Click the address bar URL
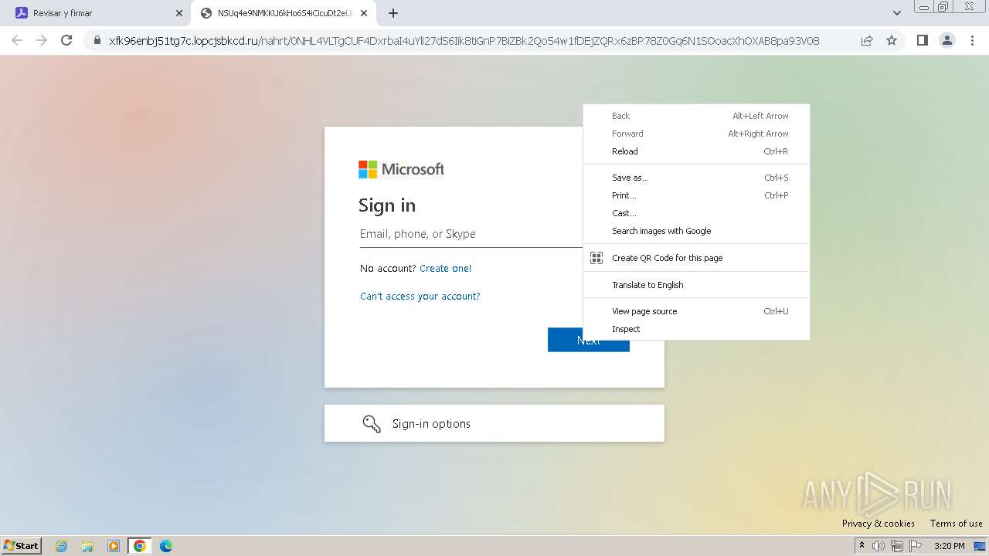The image size is (989, 556). click(x=464, y=41)
